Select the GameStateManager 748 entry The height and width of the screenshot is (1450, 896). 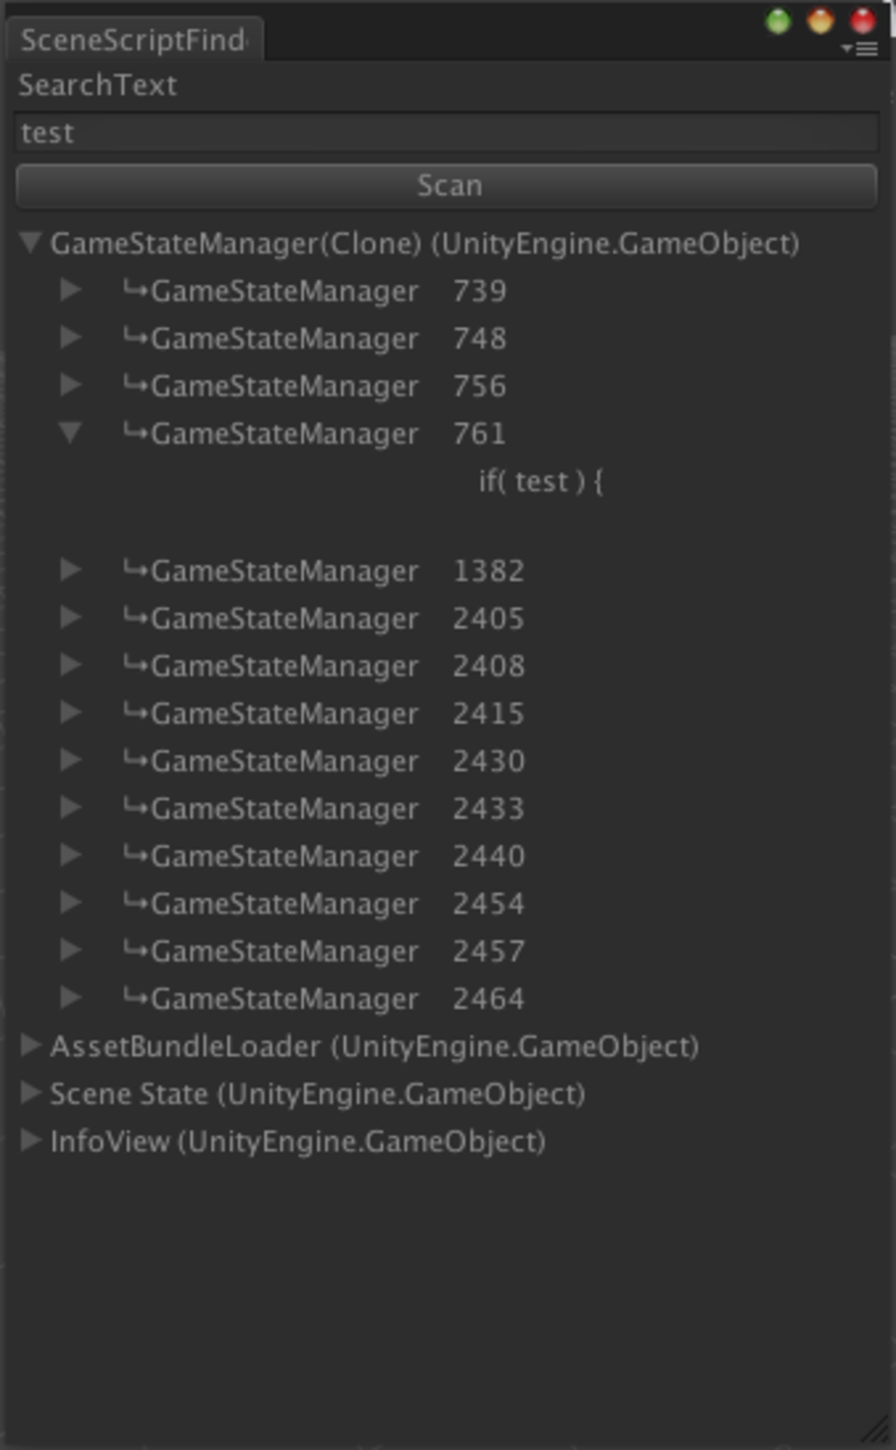pos(315,338)
